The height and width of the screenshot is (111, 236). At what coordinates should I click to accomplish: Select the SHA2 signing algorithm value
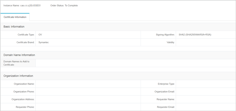tap(195, 35)
